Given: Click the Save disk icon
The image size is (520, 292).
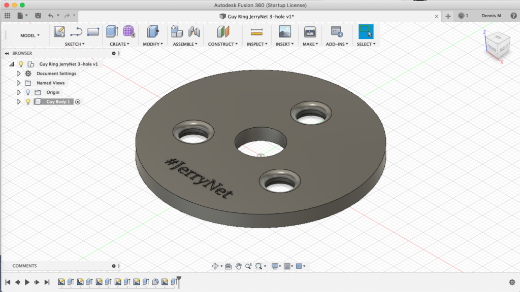Looking at the screenshot, I should pyautogui.click(x=38, y=16).
